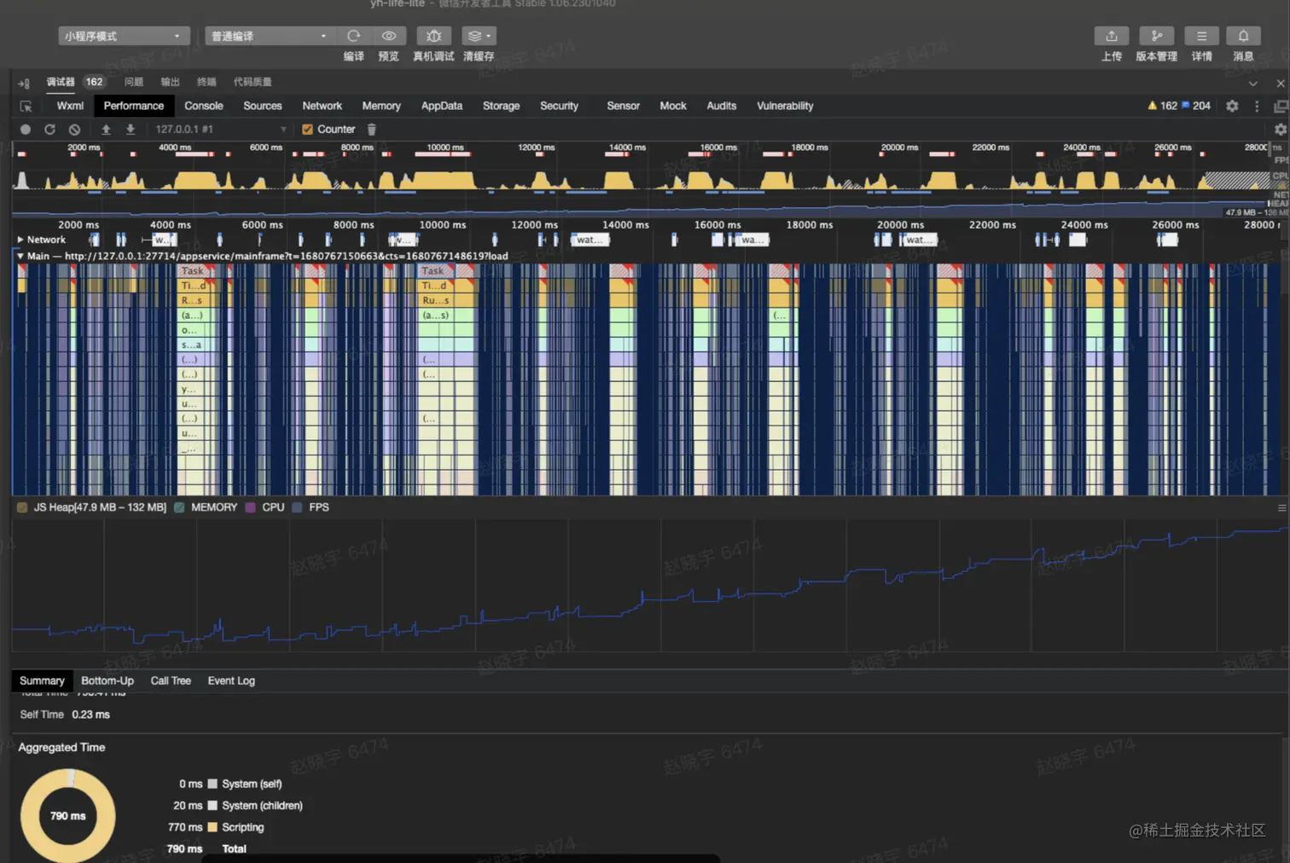Uncheck the Counter checkbox

pos(307,130)
